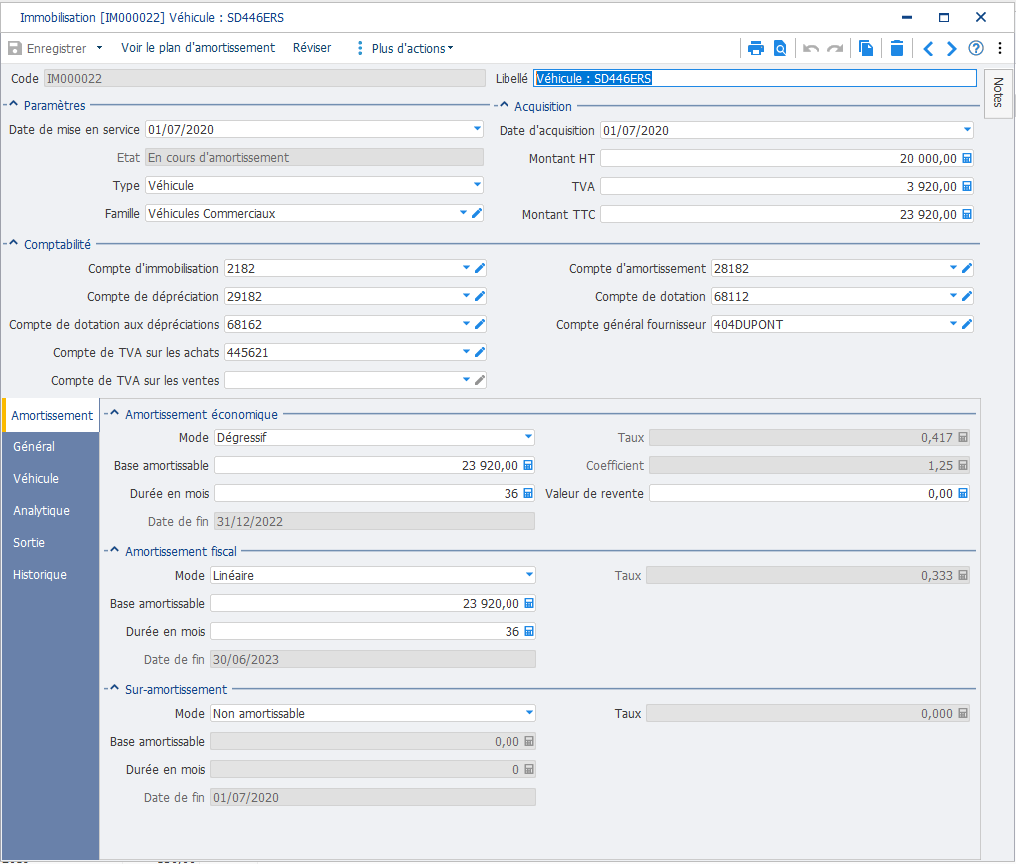Switch to the Sortie tab
Image resolution: width=1016 pixels, height=864 pixels.
coord(51,543)
